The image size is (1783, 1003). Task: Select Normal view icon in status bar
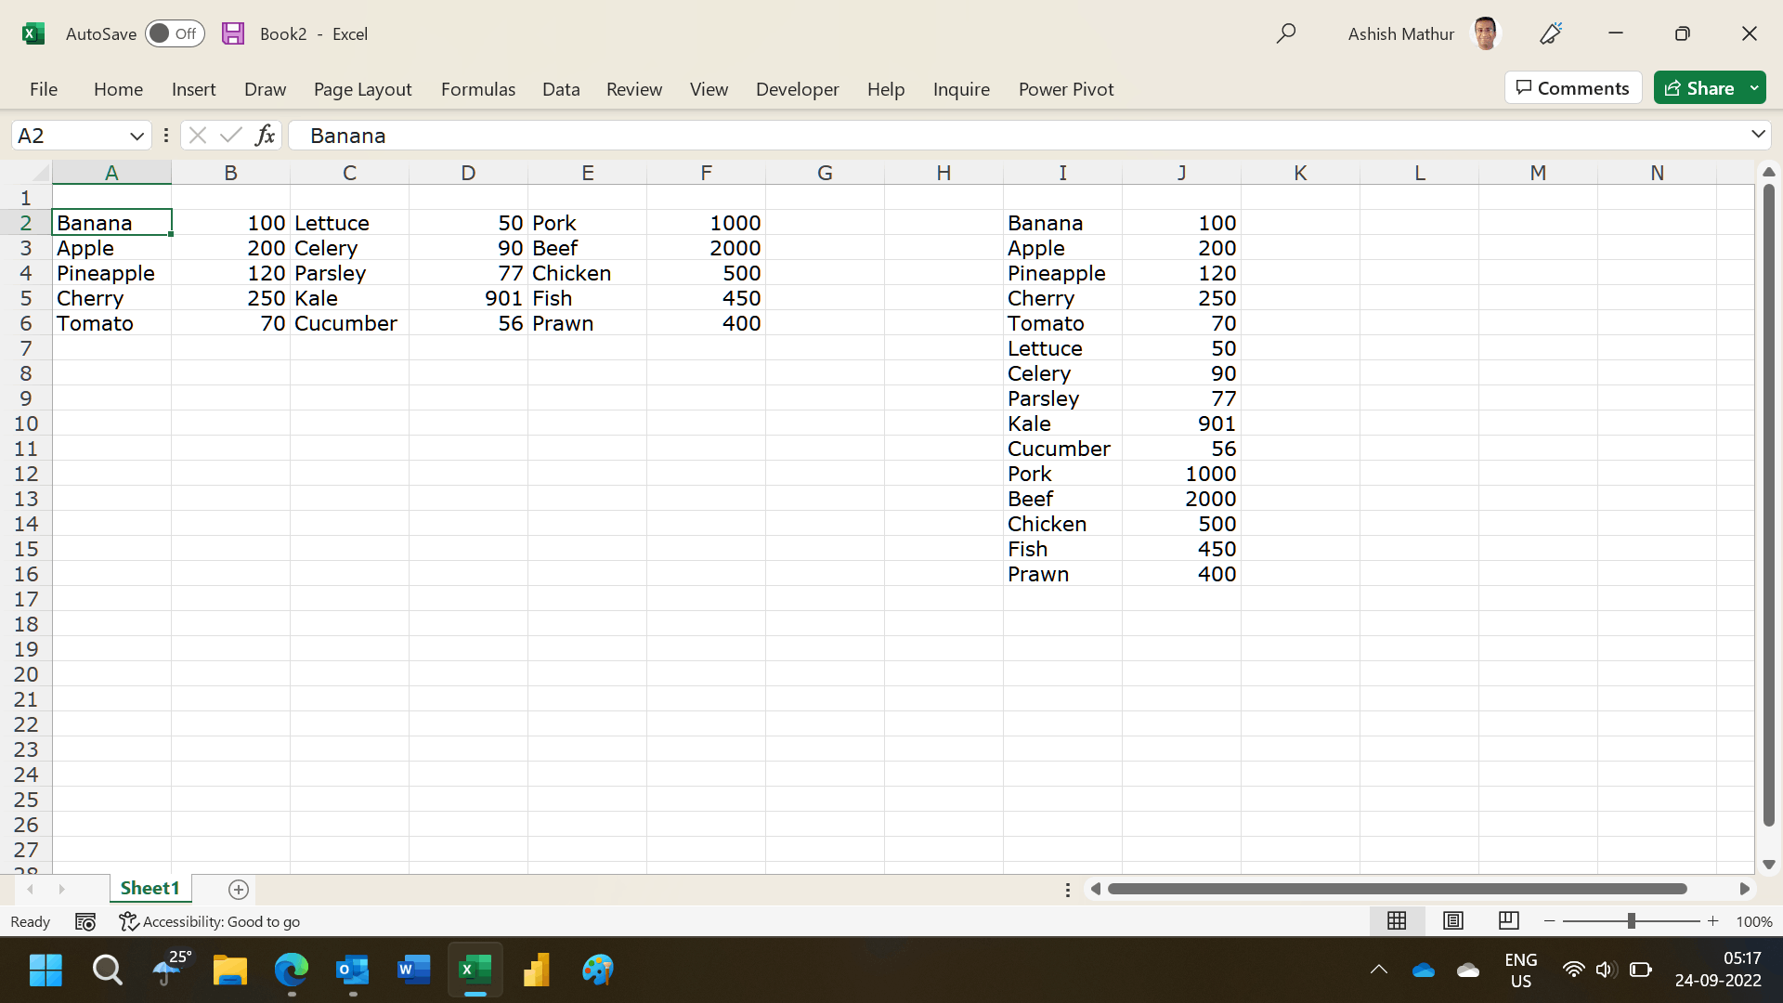[x=1397, y=920]
